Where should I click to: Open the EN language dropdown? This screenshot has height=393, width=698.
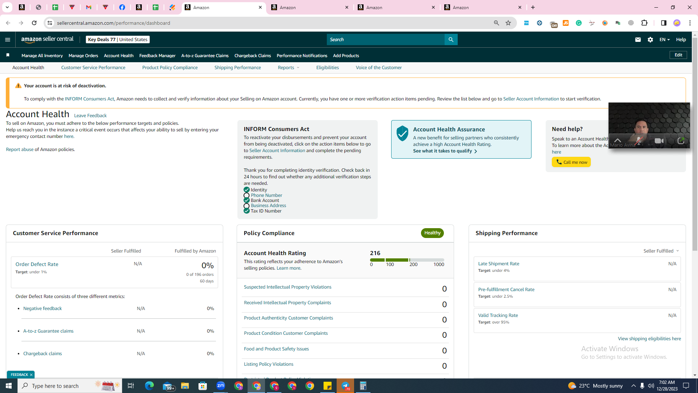pos(665,40)
